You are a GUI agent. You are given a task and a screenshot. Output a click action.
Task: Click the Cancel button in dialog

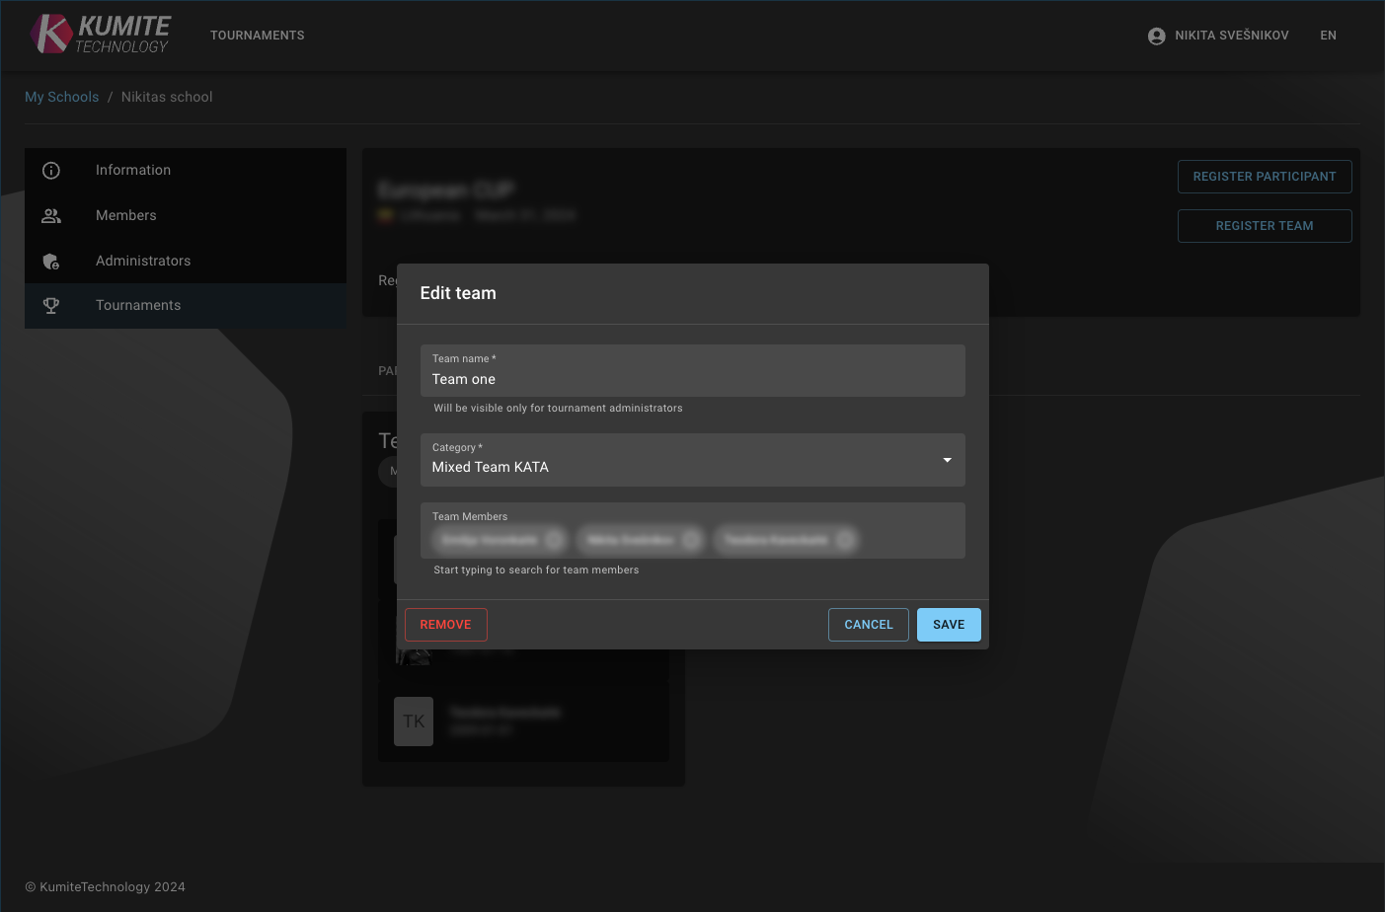(x=868, y=625)
